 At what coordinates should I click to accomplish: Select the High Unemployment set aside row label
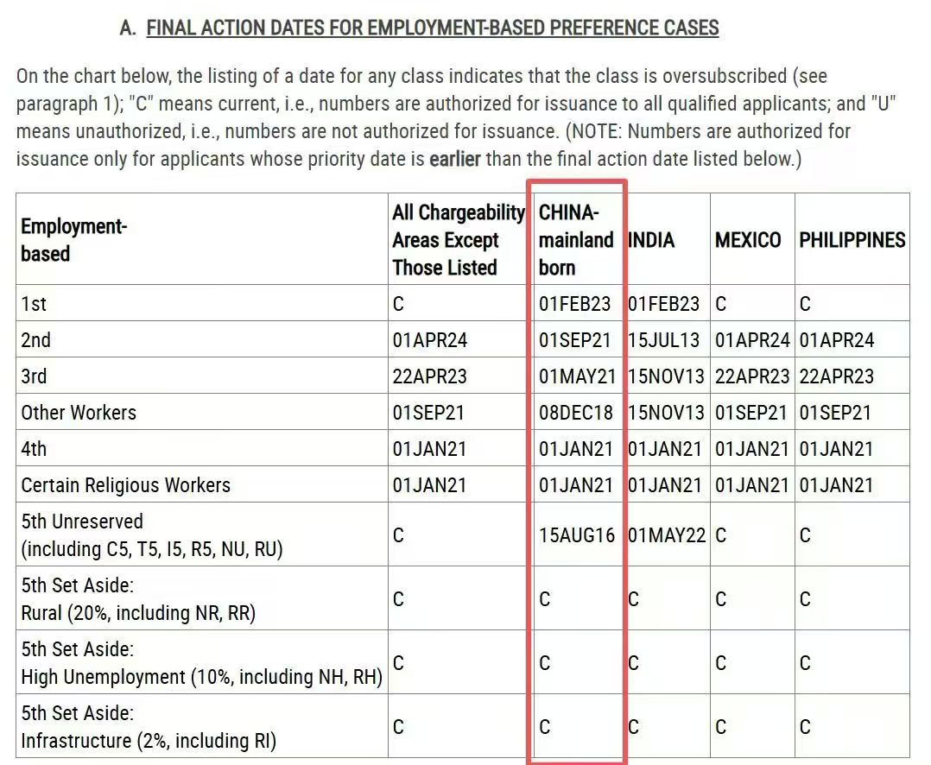click(201, 663)
